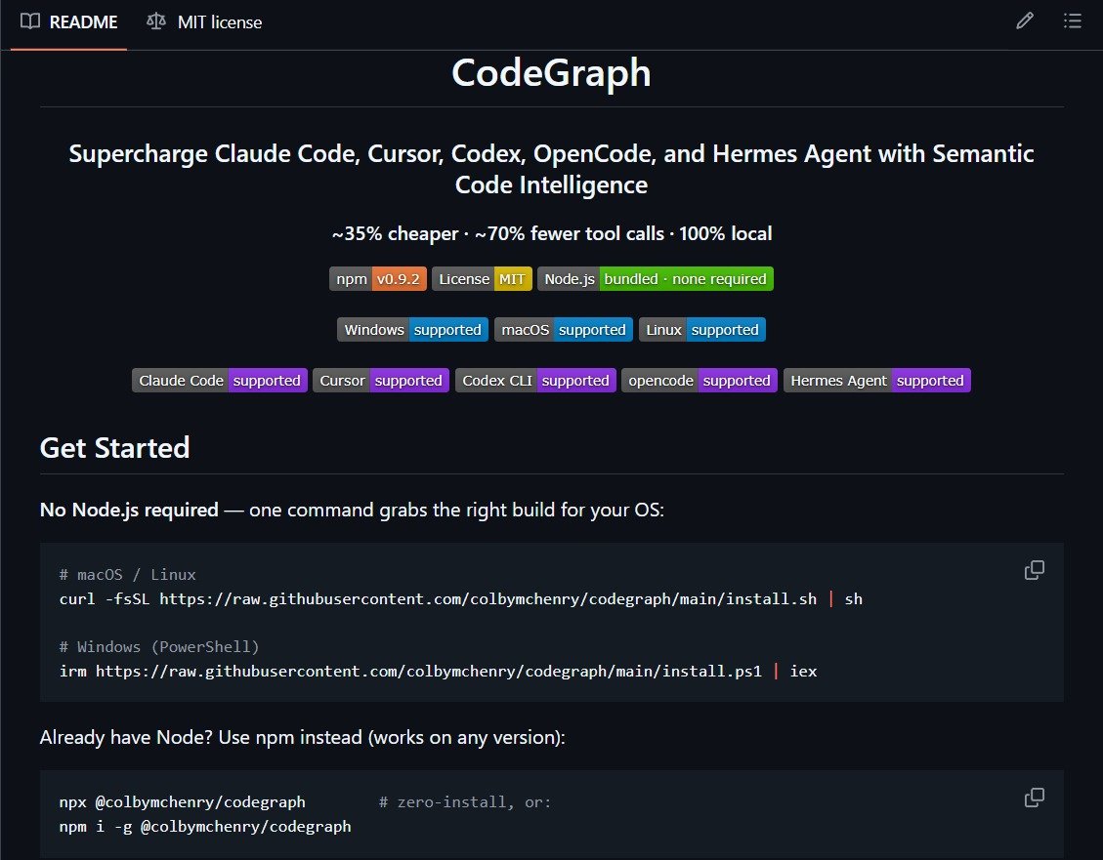Click the '# zero-install, or:' comment
This screenshot has height=860, width=1103.
[x=465, y=801]
